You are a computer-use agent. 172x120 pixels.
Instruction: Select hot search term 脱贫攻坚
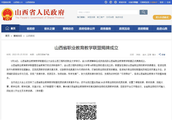click(119, 17)
